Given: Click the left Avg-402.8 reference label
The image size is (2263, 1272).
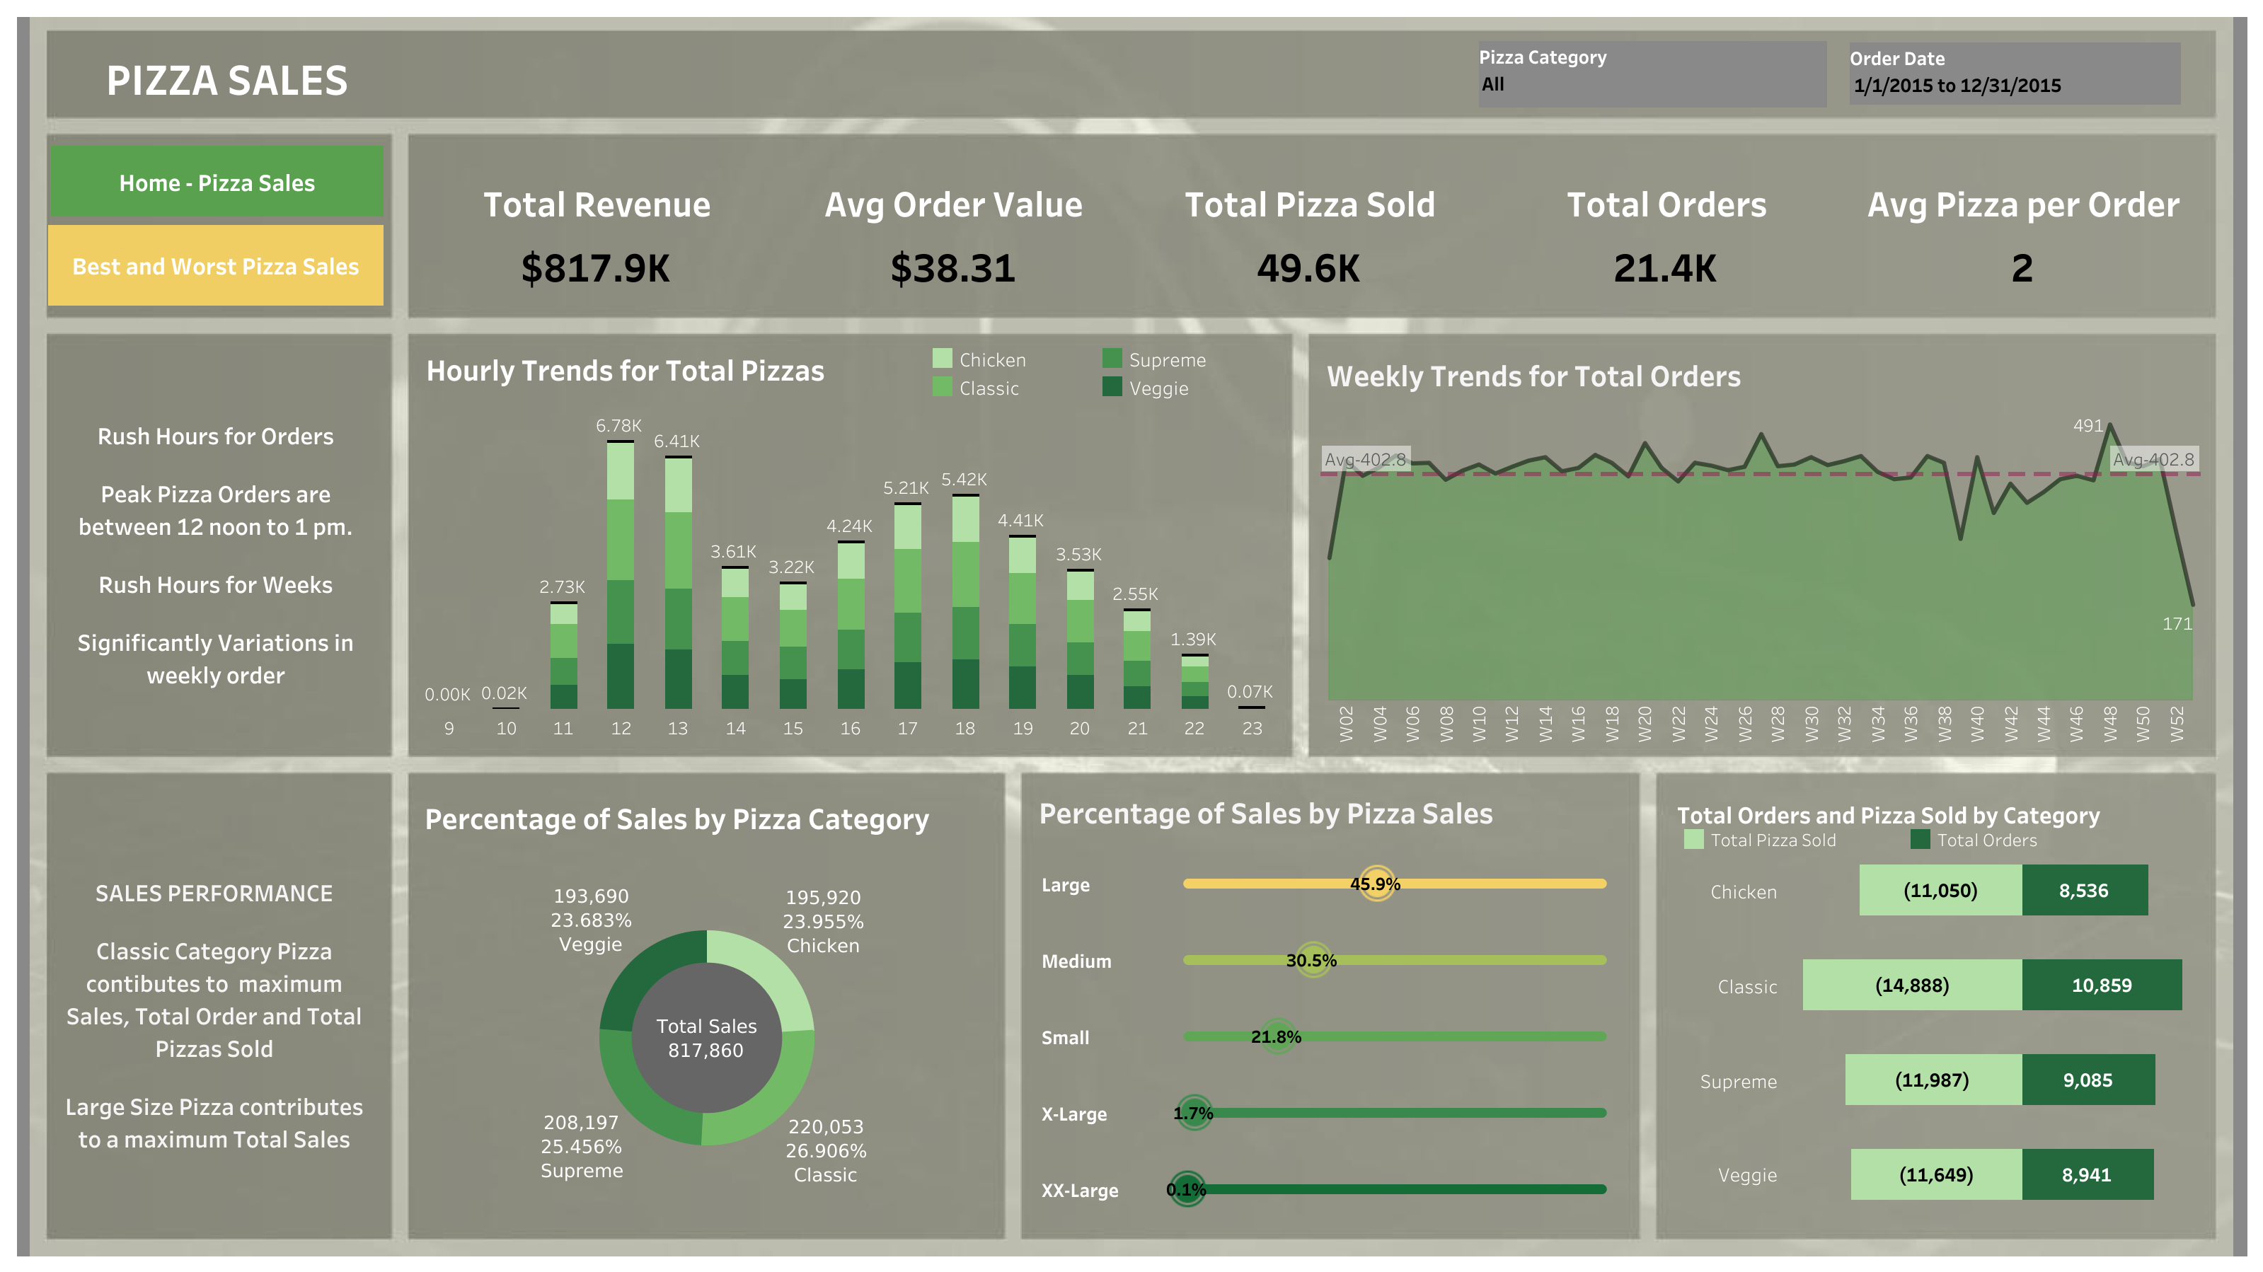Looking at the screenshot, I should (x=1365, y=458).
